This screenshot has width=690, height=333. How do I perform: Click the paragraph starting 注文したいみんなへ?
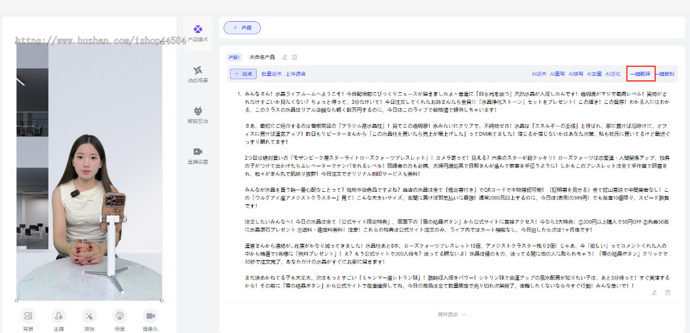[456, 225]
